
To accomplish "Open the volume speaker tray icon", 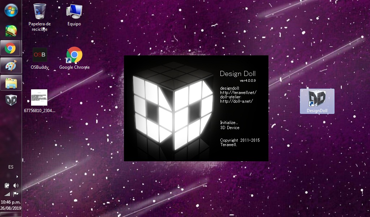I will (16, 186).
